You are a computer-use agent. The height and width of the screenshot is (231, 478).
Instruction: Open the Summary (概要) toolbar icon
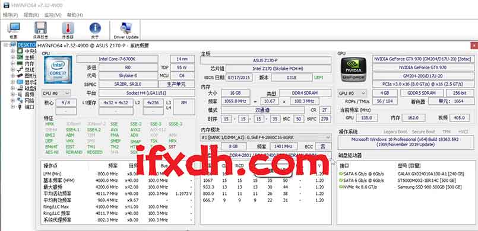coord(14,28)
